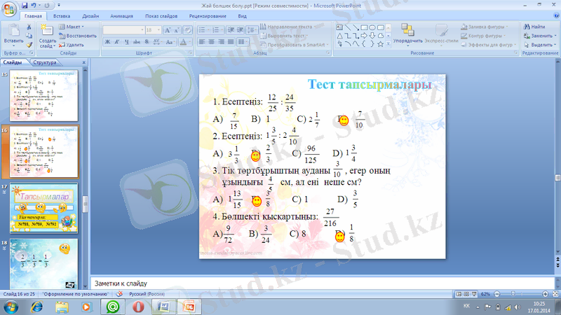Click the Format Painter brush icon
Screen dimensions: 561x315
(x=29, y=43)
